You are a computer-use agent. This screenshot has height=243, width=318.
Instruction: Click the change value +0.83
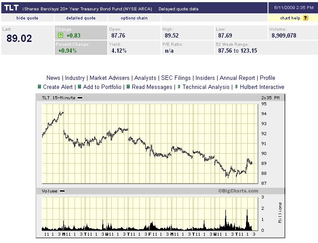pyautogui.click(x=73, y=35)
